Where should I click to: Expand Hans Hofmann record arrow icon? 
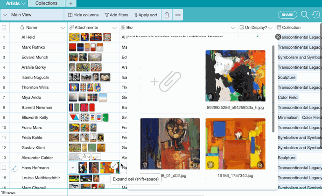pyautogui.click(x=14, y=168)
